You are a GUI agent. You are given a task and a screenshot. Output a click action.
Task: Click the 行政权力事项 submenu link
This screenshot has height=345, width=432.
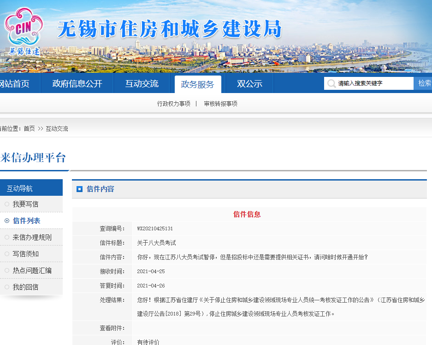tap(174, 104)
